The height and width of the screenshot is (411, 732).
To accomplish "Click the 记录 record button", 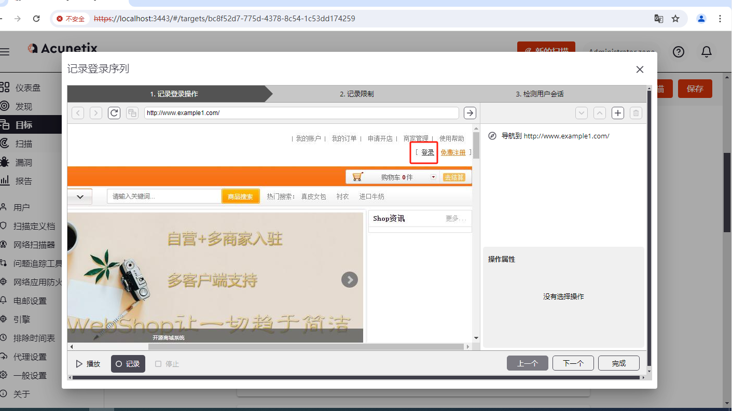I will (128, 364).
